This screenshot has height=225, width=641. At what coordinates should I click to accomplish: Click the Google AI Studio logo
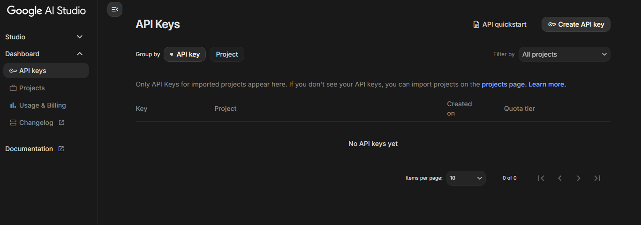[46, 11]
